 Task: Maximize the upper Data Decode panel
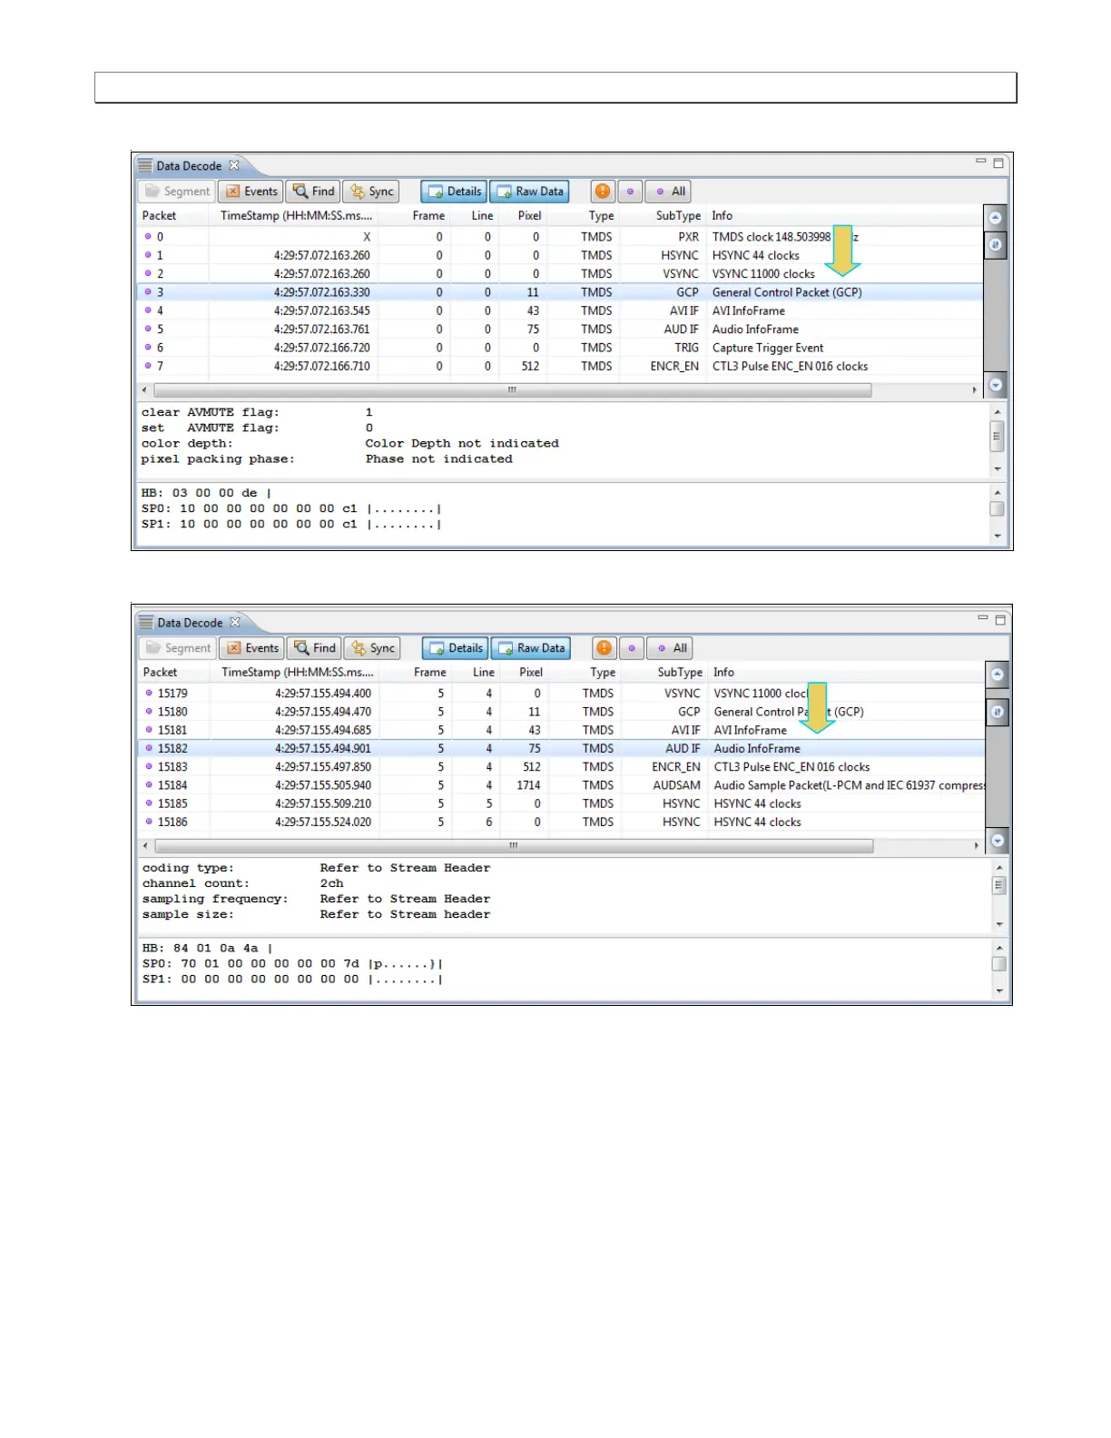tap(998, 163)
